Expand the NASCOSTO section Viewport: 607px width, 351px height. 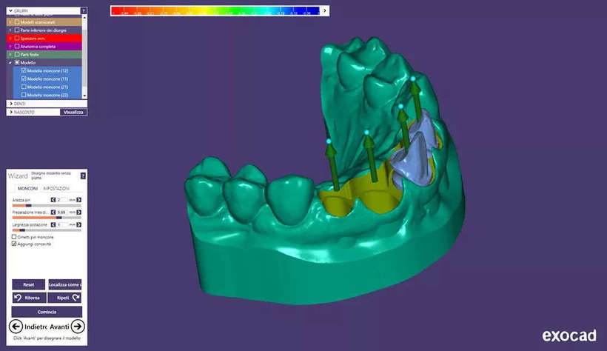tap(10, 112)
